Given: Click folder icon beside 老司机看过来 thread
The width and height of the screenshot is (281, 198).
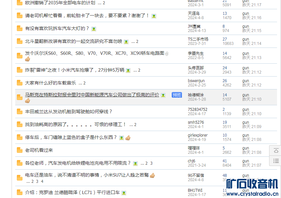Looking at the screenshot, I should (19, 150).
